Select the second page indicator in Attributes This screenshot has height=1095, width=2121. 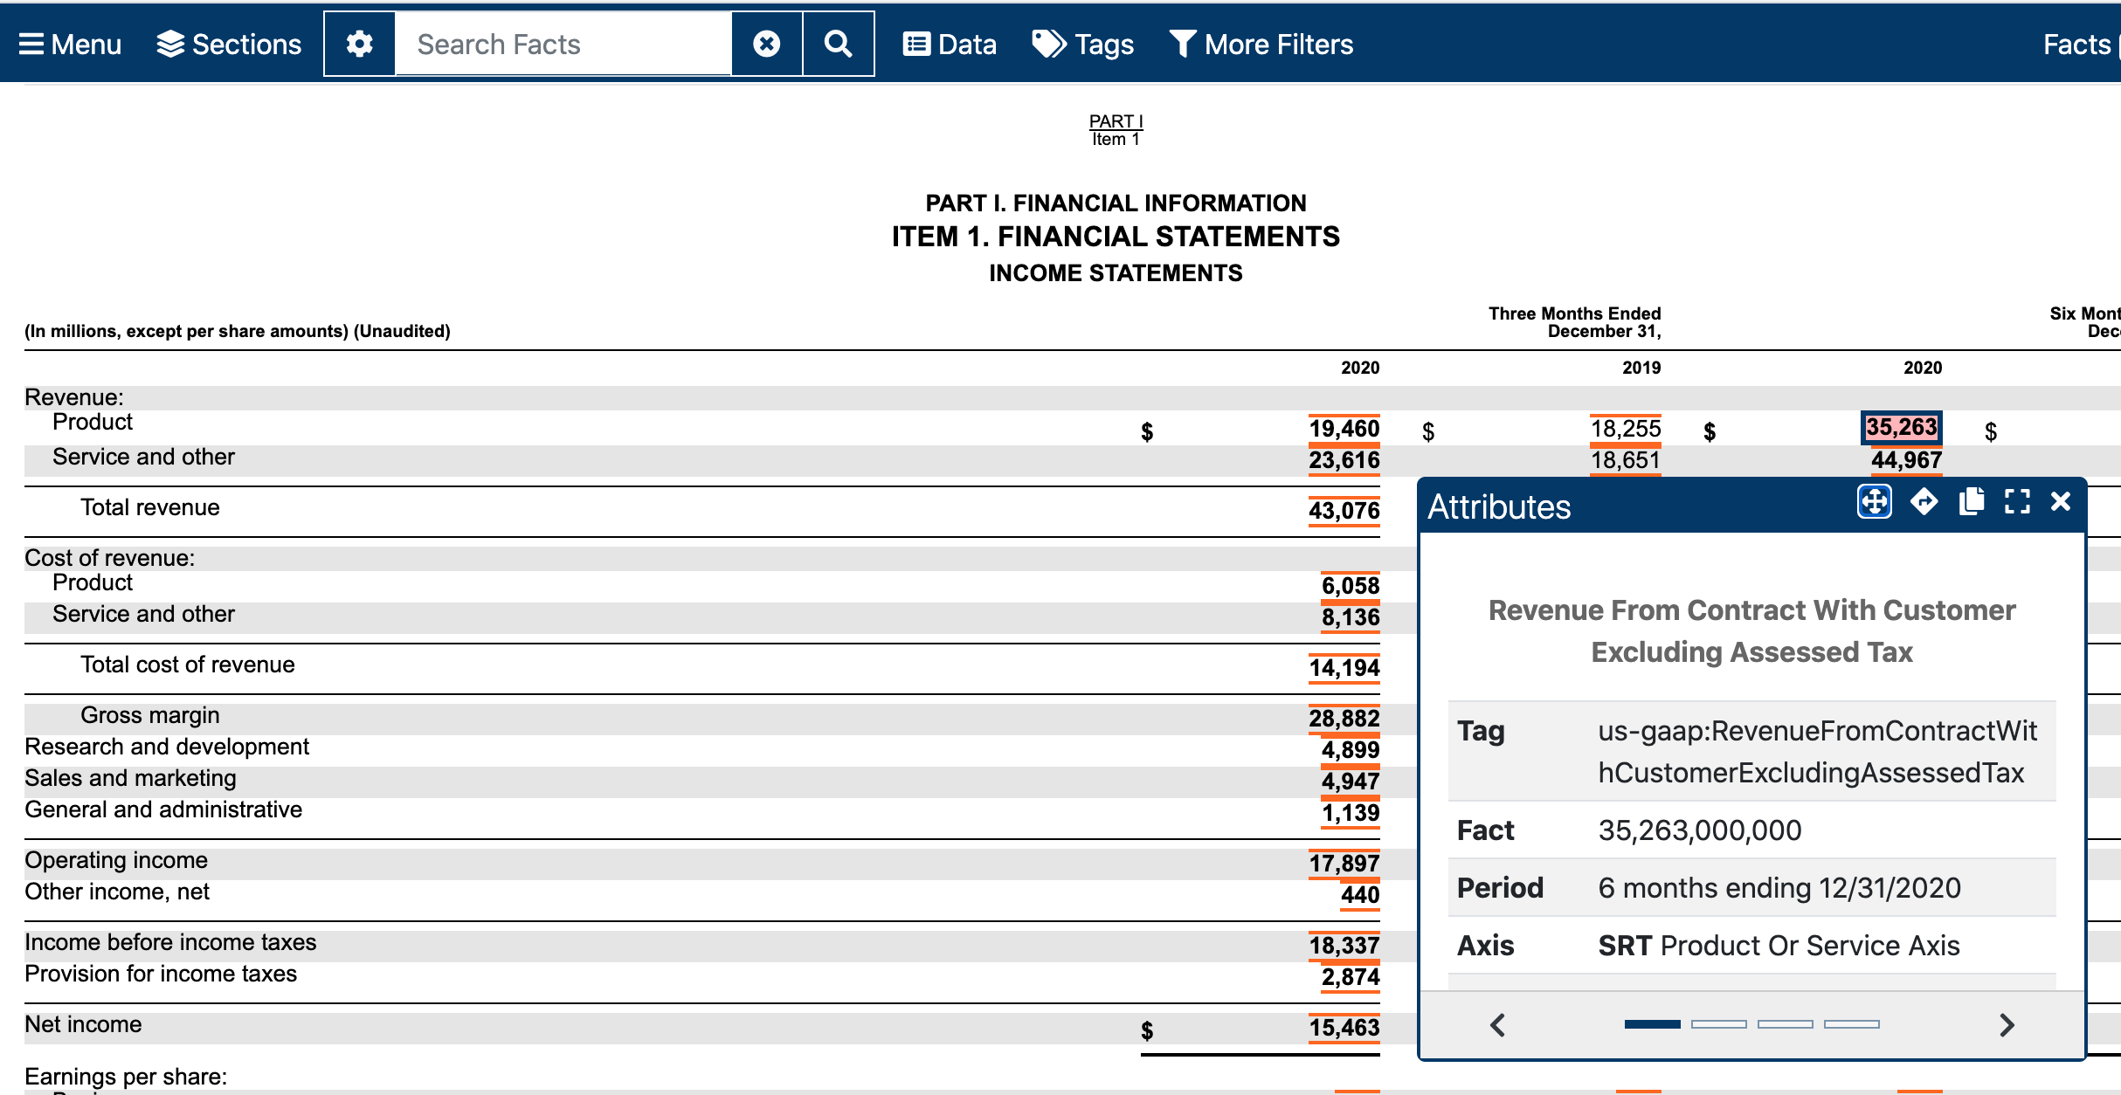(1718, 1023)
